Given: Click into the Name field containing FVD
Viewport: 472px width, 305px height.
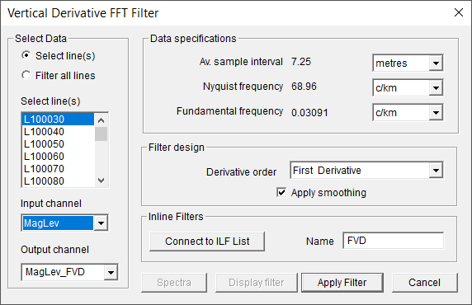Looking at the screenshot, I should pos(393,241).
